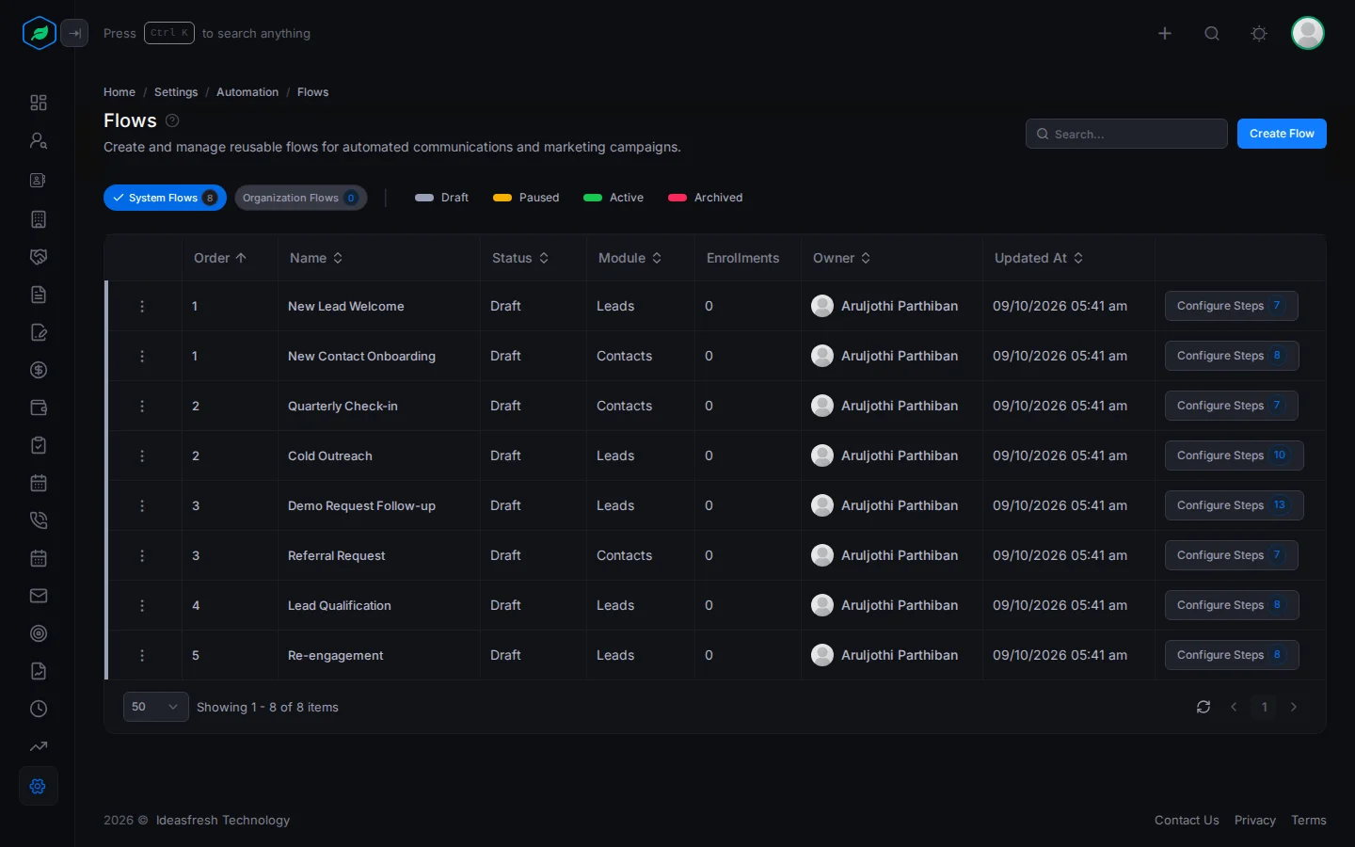This screenshot has width=1355, height=847.
Task: Click the green leaf app logo
Action: [x=39, y=33]
